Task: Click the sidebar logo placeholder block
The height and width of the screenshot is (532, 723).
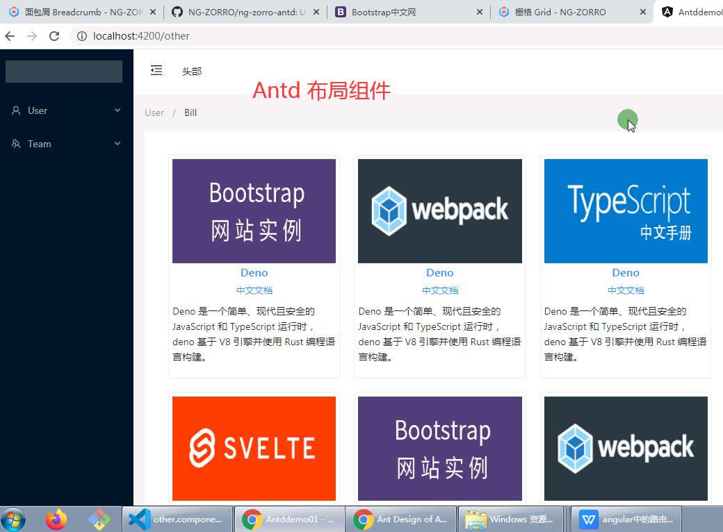Action: (x=64, y=72)
